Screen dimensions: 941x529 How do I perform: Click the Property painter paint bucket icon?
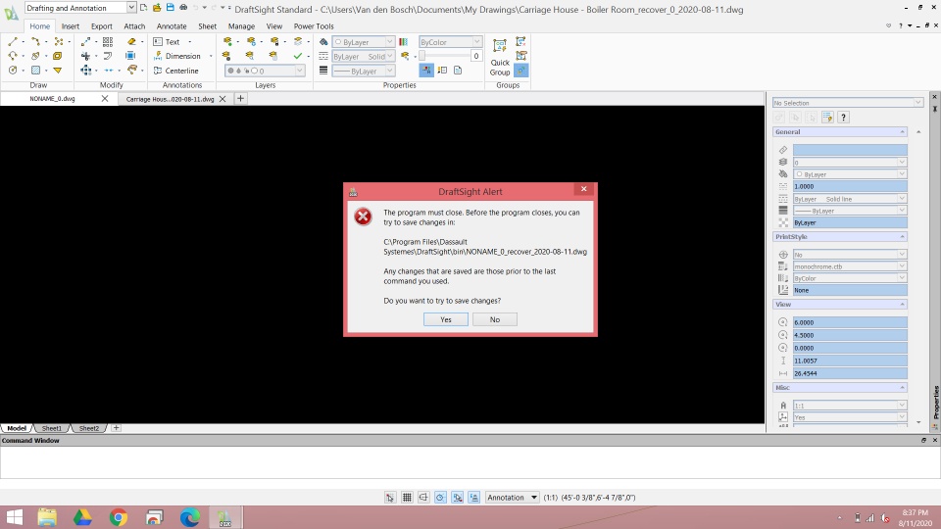tap(323, 41)
